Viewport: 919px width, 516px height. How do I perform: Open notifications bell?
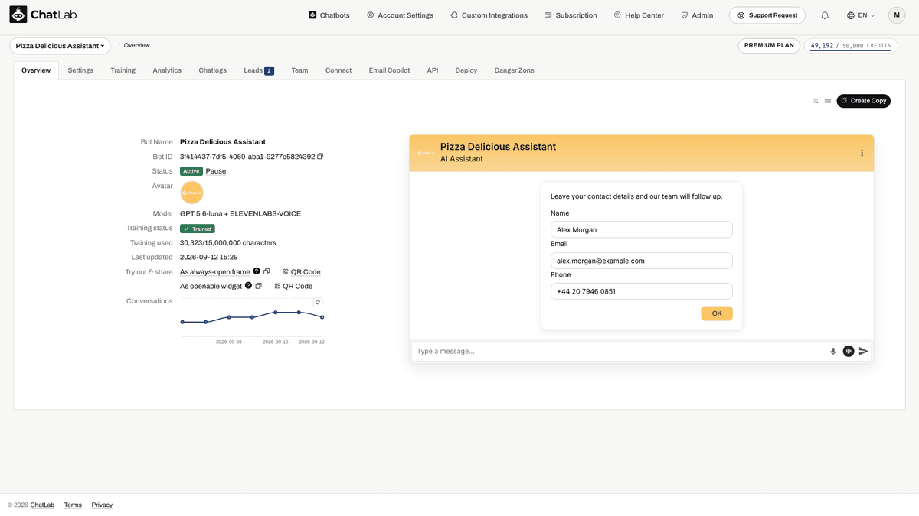(825, 15)
